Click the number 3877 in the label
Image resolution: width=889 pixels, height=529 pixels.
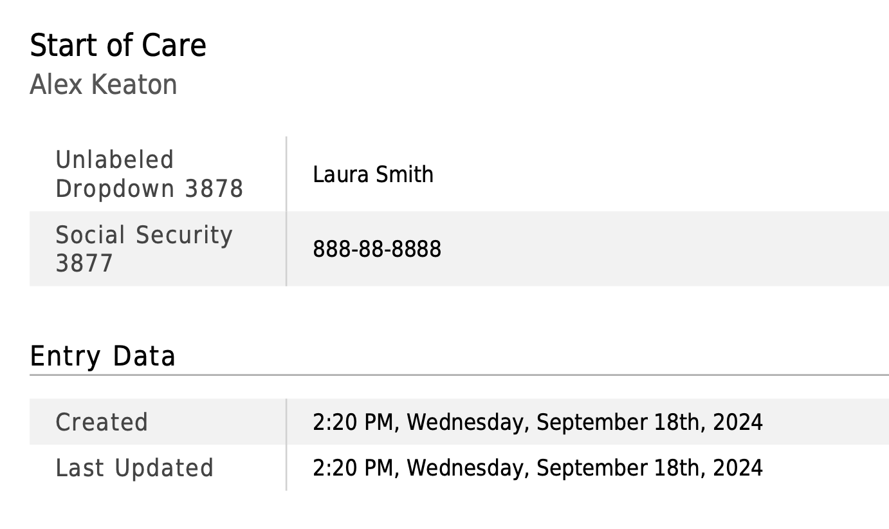pos(84,263)
